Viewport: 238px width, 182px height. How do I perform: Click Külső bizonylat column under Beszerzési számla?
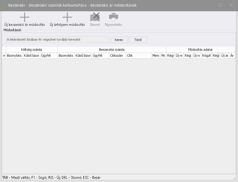coord(83,56)
